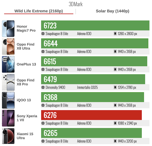Open the Oppo Find X8 Ultra thumbnail
The width and height of the screenshot is (152, 146).
(x=8, y=46)
